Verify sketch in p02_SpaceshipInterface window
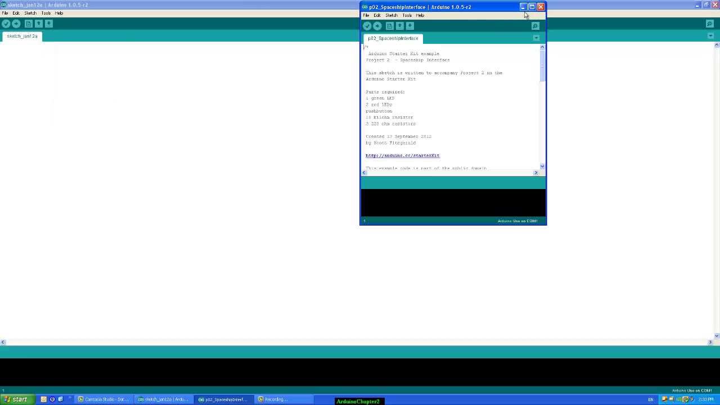This screenshot has width=720, height=405. coord(367,26)
